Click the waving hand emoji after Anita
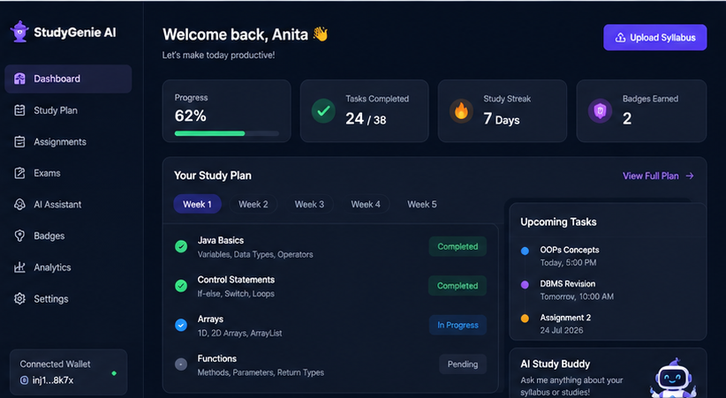Screen dimensions: 726x398 (321, 34)
